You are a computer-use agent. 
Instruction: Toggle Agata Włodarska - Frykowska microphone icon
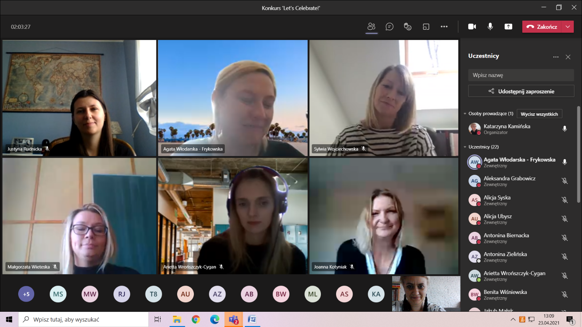[x=565, y=162]
